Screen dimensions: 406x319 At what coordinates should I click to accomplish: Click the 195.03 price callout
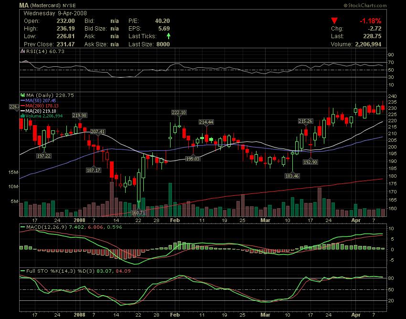[x=193, y=159]
